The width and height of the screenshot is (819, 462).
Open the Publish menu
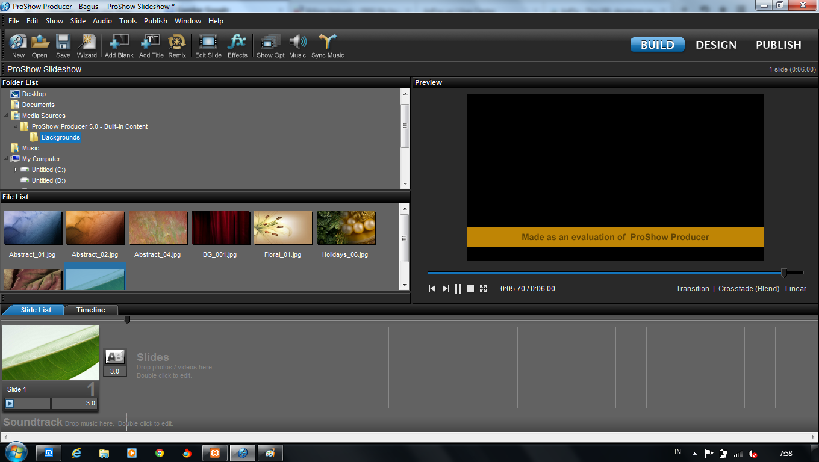[155, 21]
